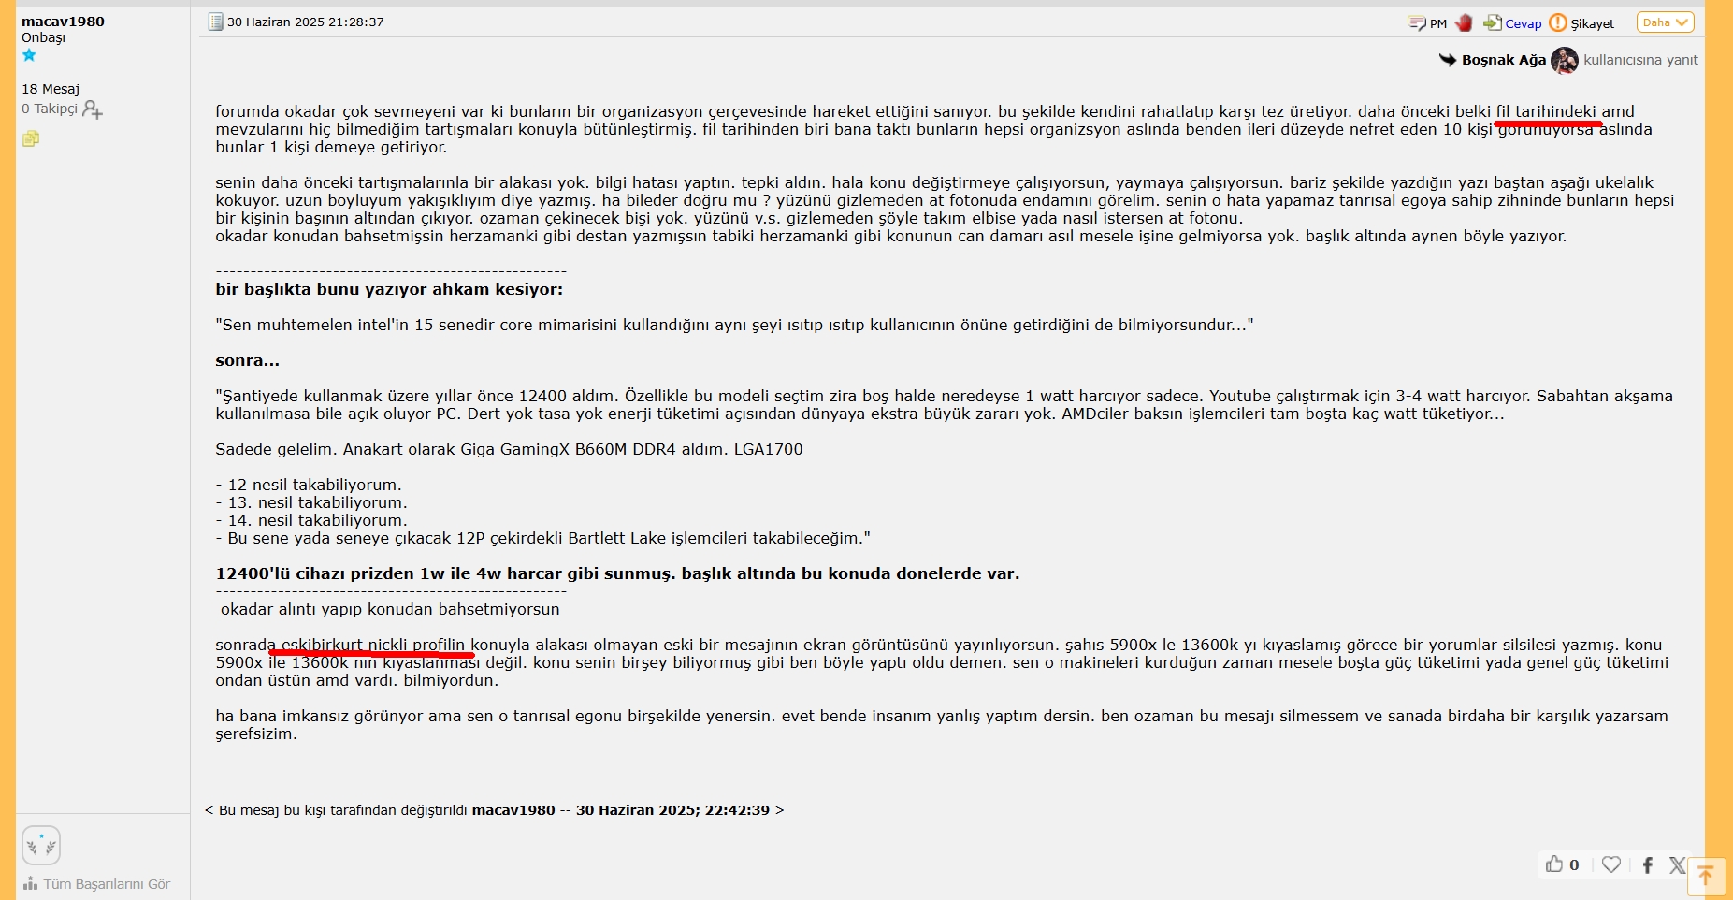
Task: Open the yellow notes icon under profile
Action: (31, 139)
